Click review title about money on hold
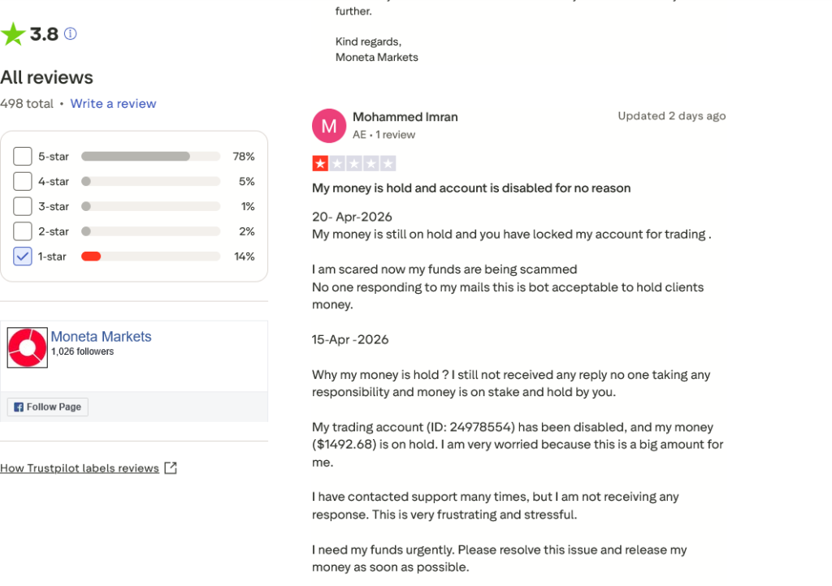The width and height of the screenshot is (832, 586). pos(471,188)
